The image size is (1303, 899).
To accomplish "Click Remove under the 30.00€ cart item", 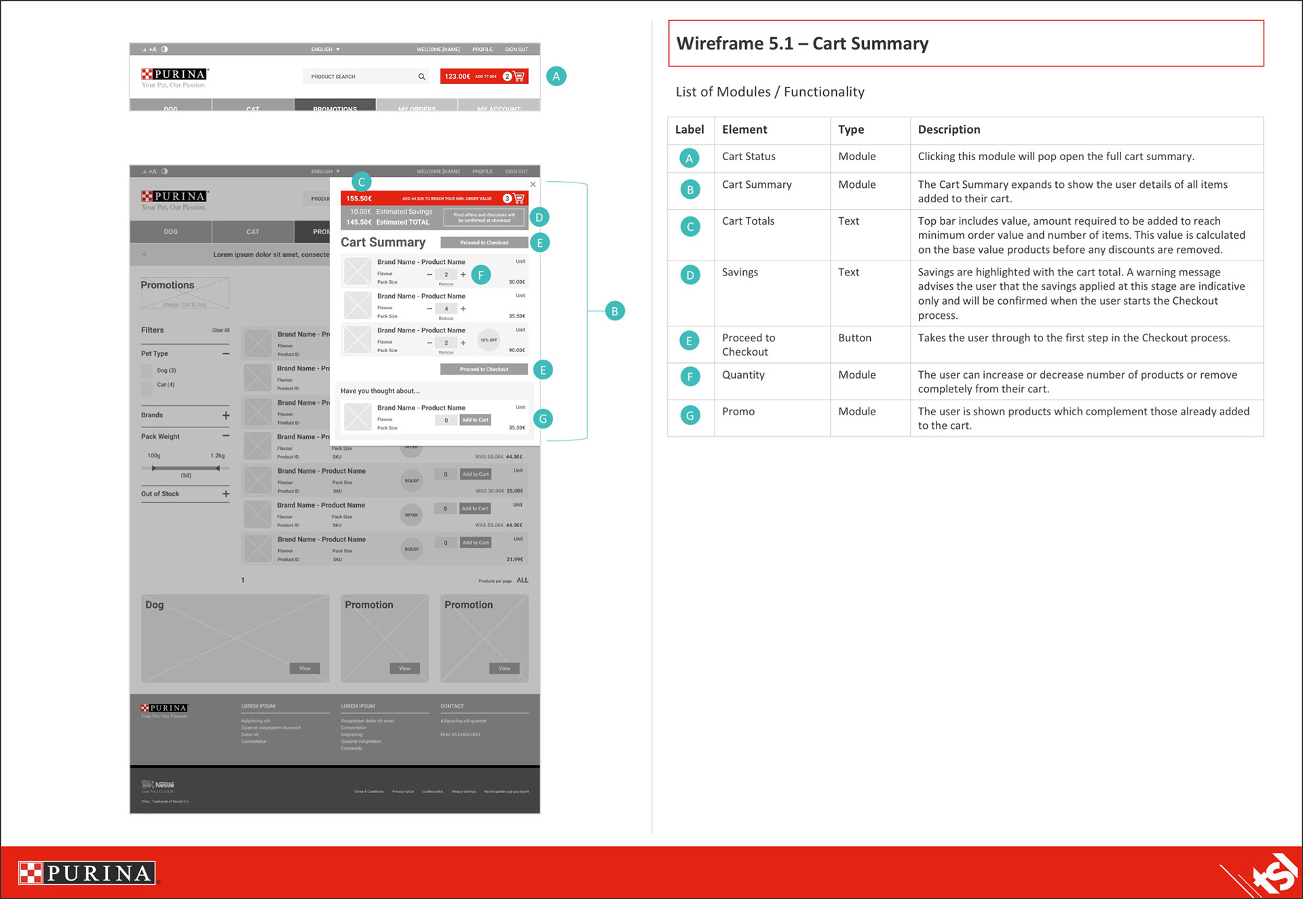I will tap(446, 284).
